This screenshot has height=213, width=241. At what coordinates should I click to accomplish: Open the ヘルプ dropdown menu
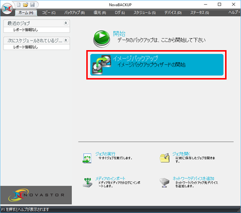[x=234, y=13]
